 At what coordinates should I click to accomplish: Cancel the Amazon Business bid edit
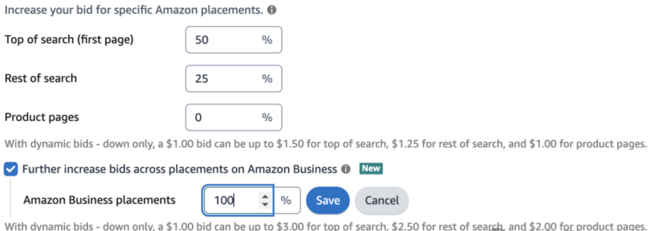[382, 201]
